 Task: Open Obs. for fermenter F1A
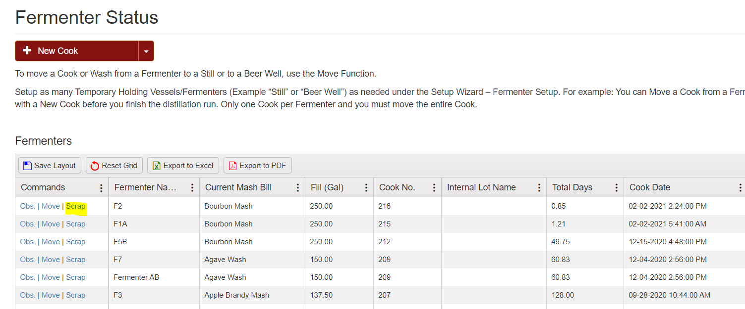(28, 224)
